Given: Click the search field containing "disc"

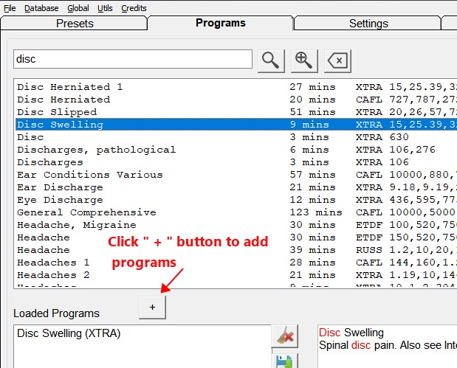Looking at the screenshot, I should click(133, 60).
